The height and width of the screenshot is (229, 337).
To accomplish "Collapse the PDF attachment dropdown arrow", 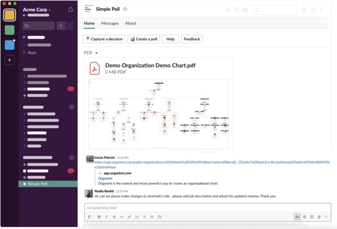I will tap(96, 53).
